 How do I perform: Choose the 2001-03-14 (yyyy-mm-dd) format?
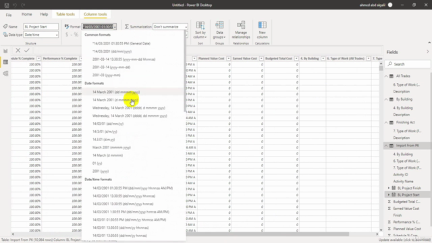(134, 67)
